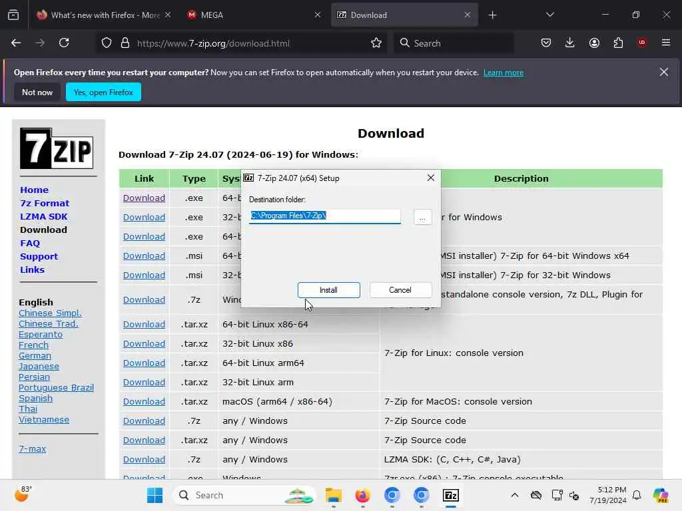
Task: Close the 7-Zip Setup dialog
Action: (x=431, y=178)
